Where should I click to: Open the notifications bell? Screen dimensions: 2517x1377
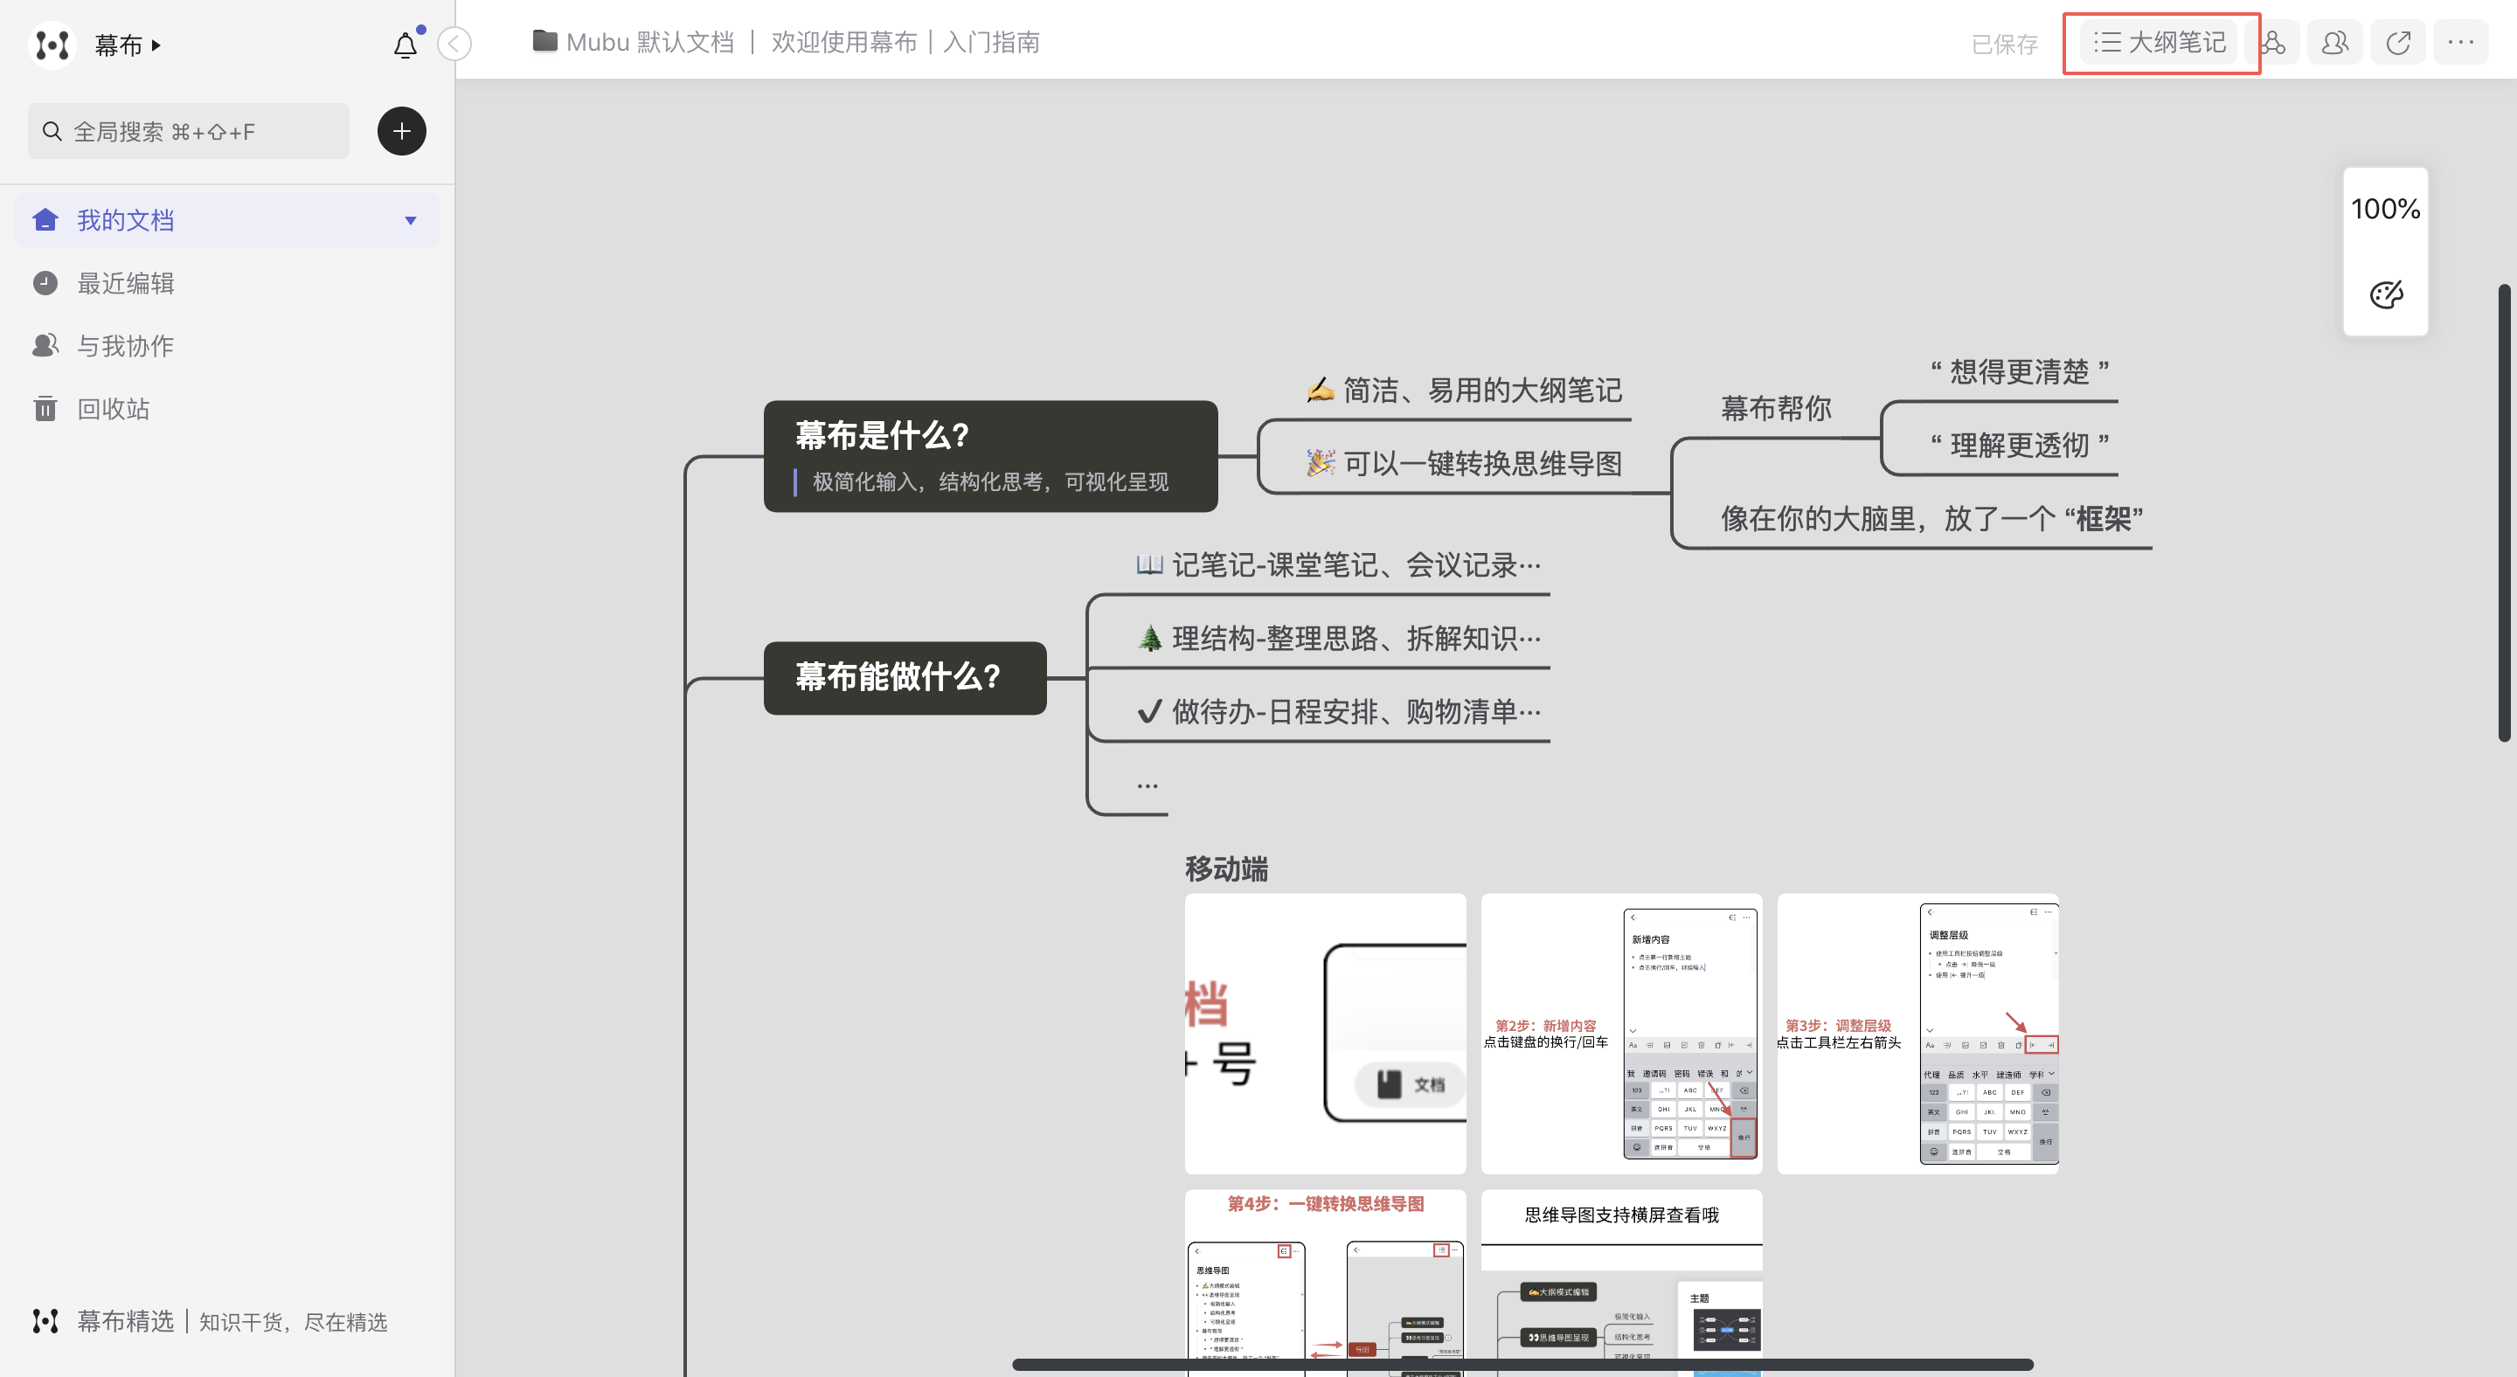406,45
